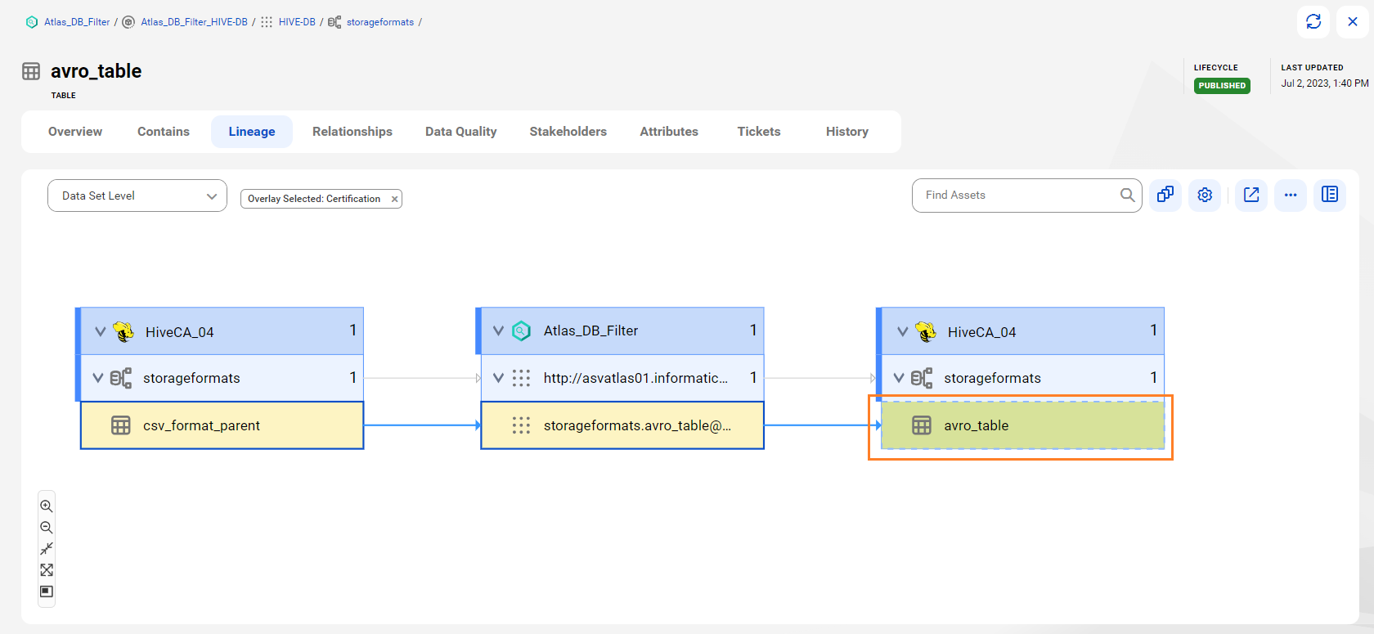Collapse the Atlas_DB_Filter group chevron
Viewport: 1374px width, 634px height.
point(498,330)
